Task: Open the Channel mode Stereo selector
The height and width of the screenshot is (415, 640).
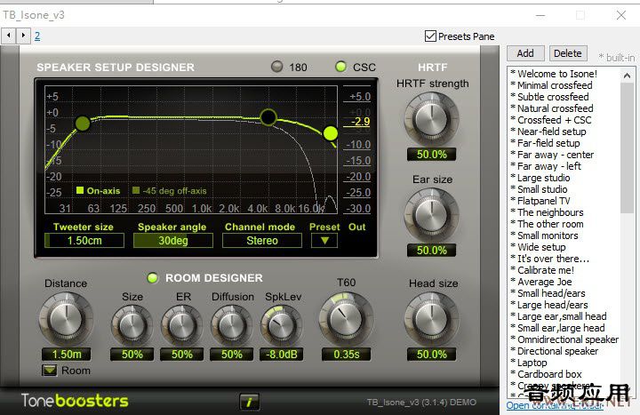Action: click(262, 240)
